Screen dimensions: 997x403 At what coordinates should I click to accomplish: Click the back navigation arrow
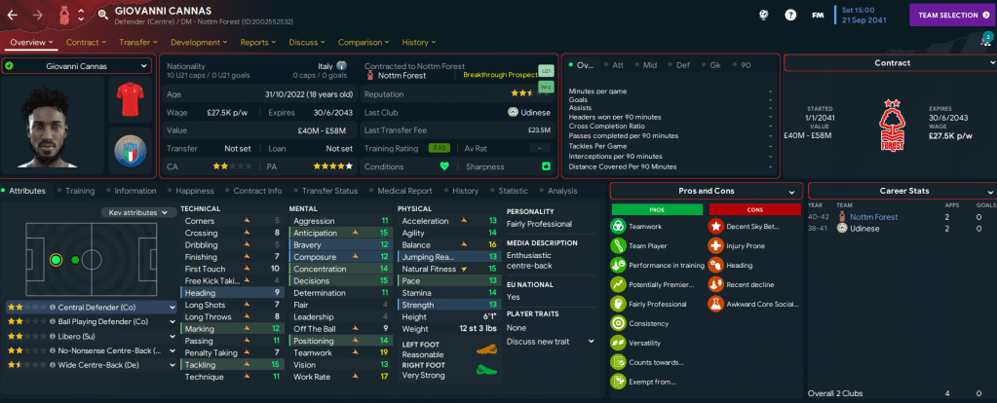14,15
